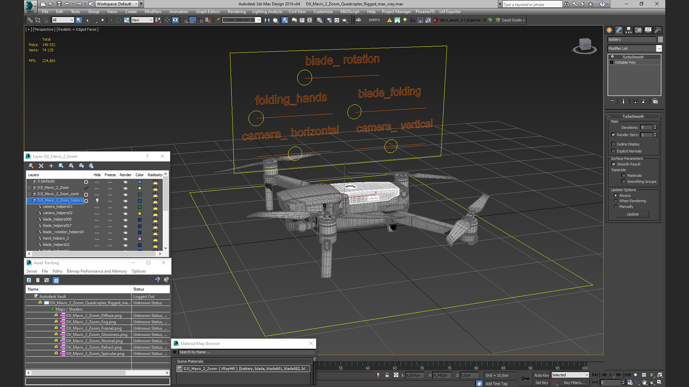Open the reference coordinate View dropdown
Screen dimensions: 689x387
pyautogui.click(x=142, y=20)
